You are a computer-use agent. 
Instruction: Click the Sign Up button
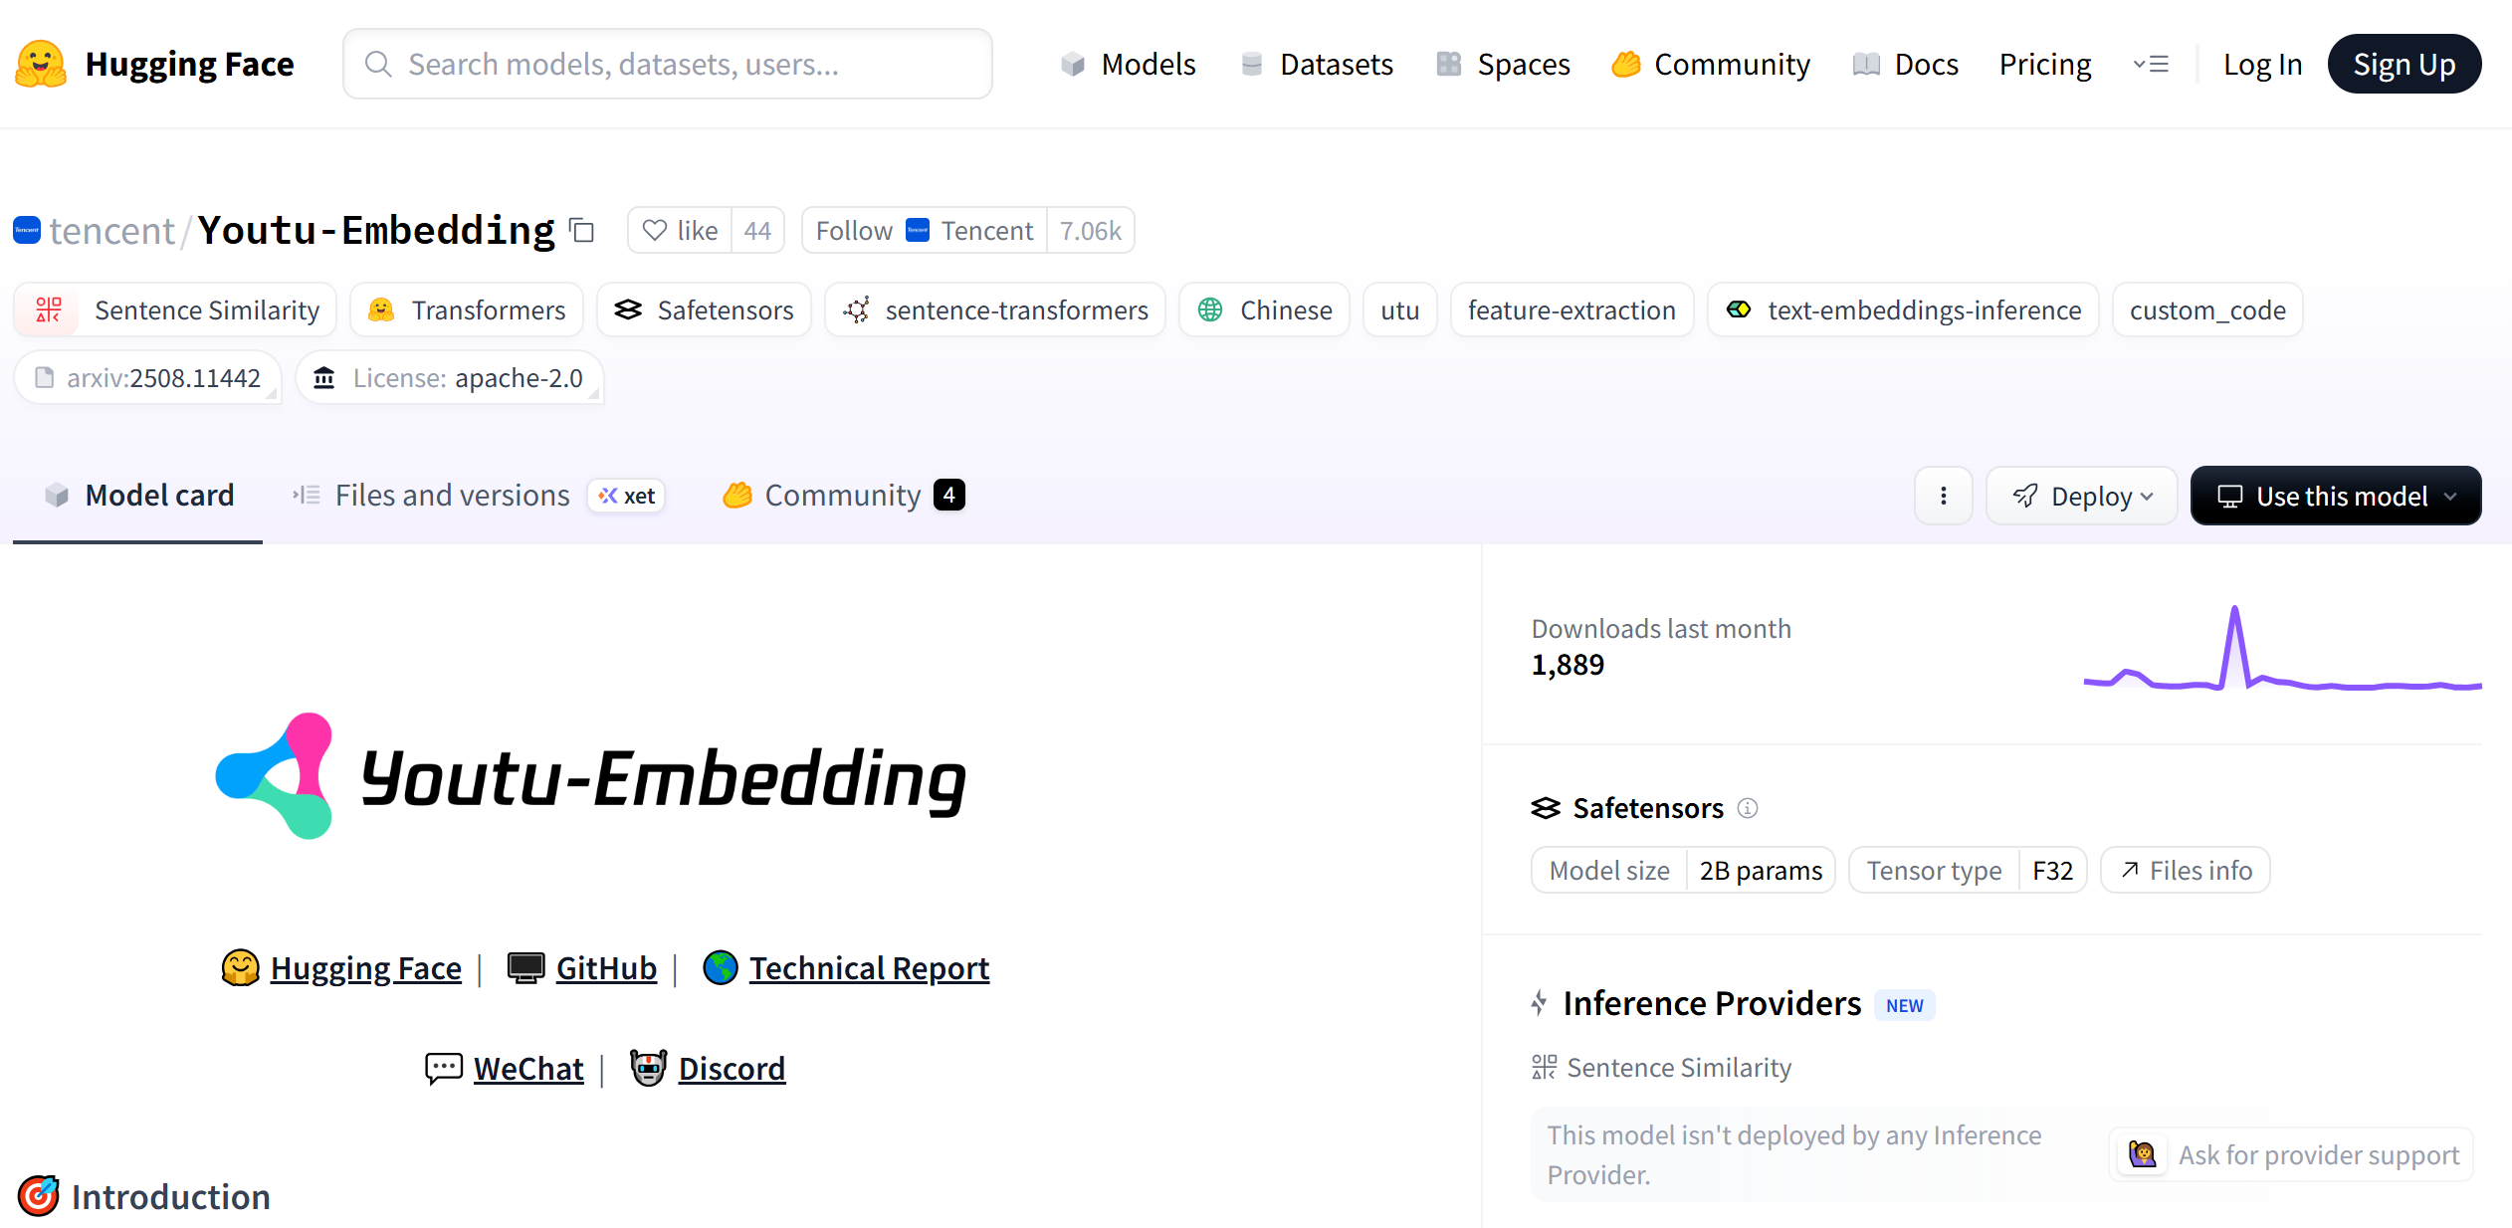[x=2404, y=65]
